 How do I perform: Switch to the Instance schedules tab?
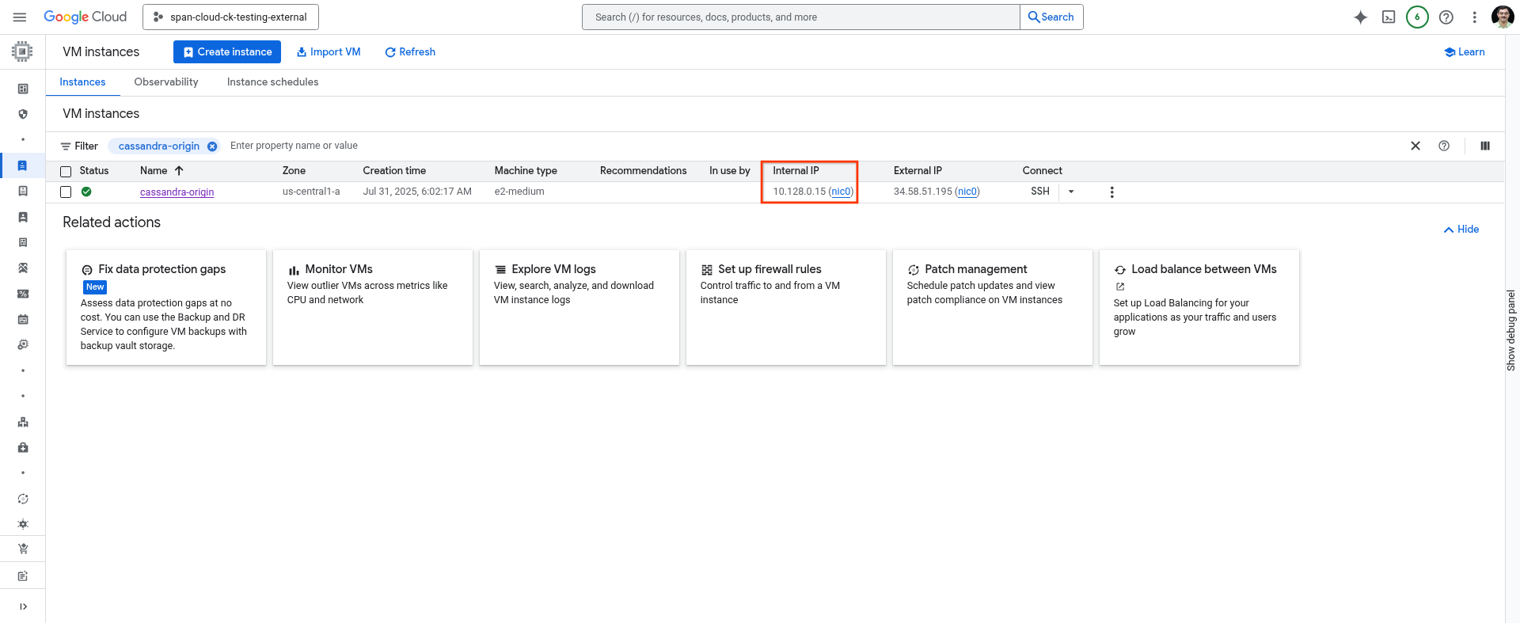pos(272,82)
